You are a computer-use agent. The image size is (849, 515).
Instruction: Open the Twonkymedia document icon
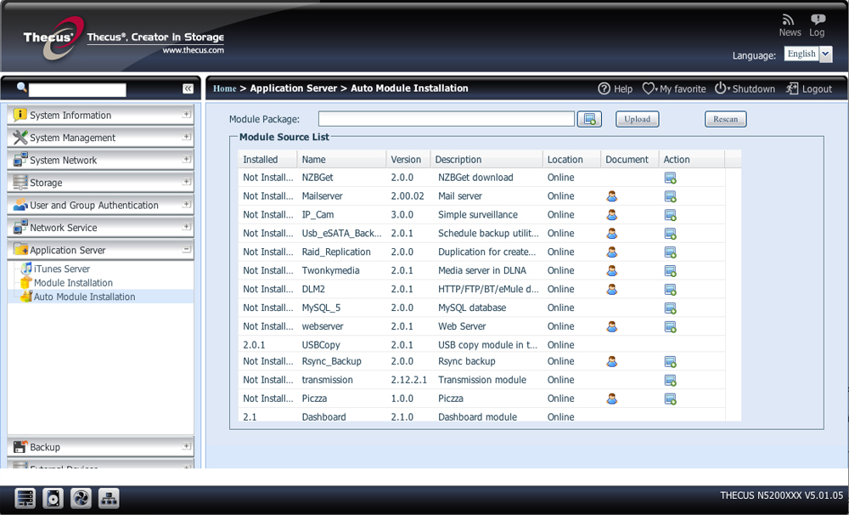(612, 270)
